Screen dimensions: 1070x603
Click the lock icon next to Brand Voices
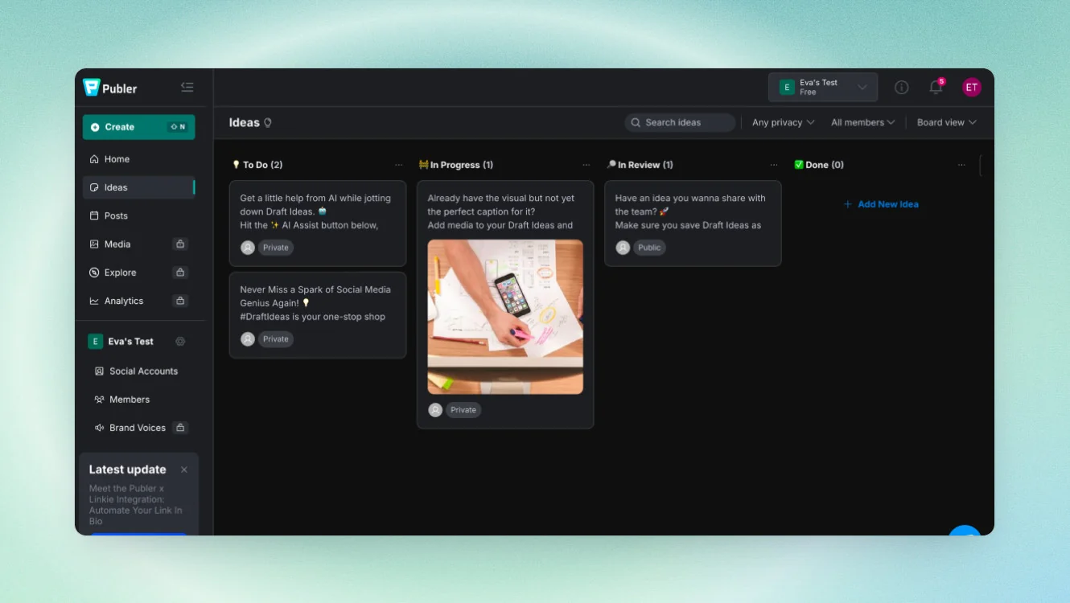[180, 428]
